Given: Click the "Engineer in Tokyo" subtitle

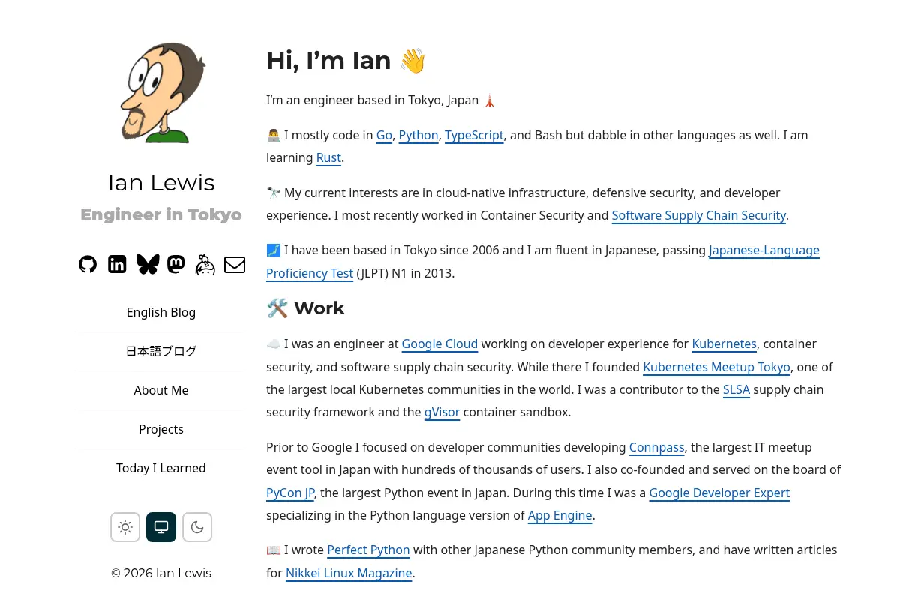Looking at the screenshot, I should pyautogui.click(x=161, y=215).
